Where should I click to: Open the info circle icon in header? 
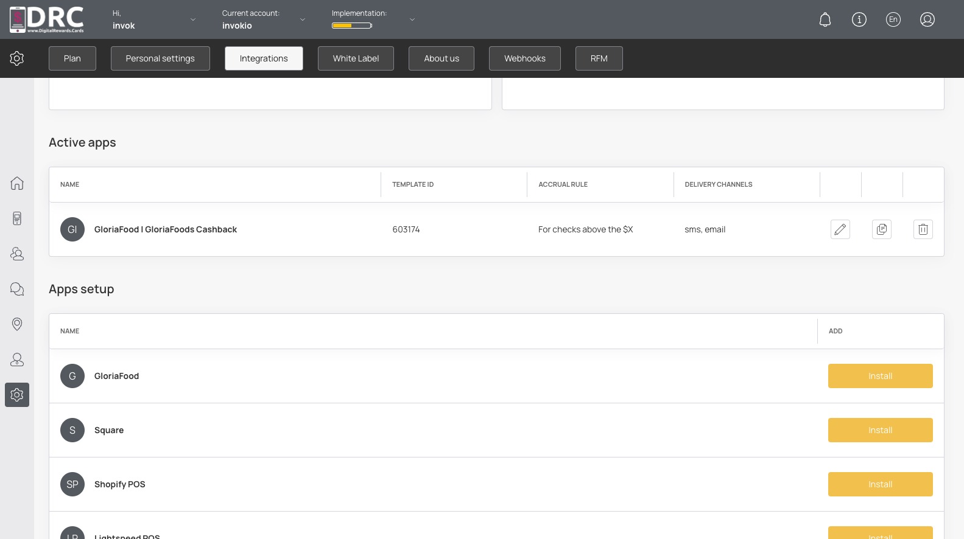pyautogui.click(x=859, y=20)
